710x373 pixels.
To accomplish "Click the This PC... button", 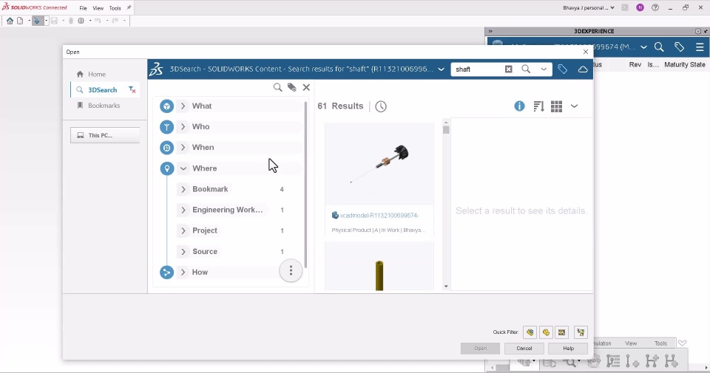I will (104, 135).
